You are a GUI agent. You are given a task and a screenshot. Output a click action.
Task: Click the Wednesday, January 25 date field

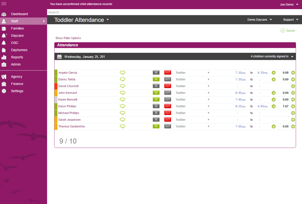point(85,57)
